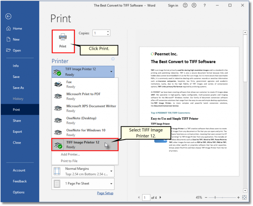
Task: Select OneNote for Windows 10 printer
Action: [85, 132]
